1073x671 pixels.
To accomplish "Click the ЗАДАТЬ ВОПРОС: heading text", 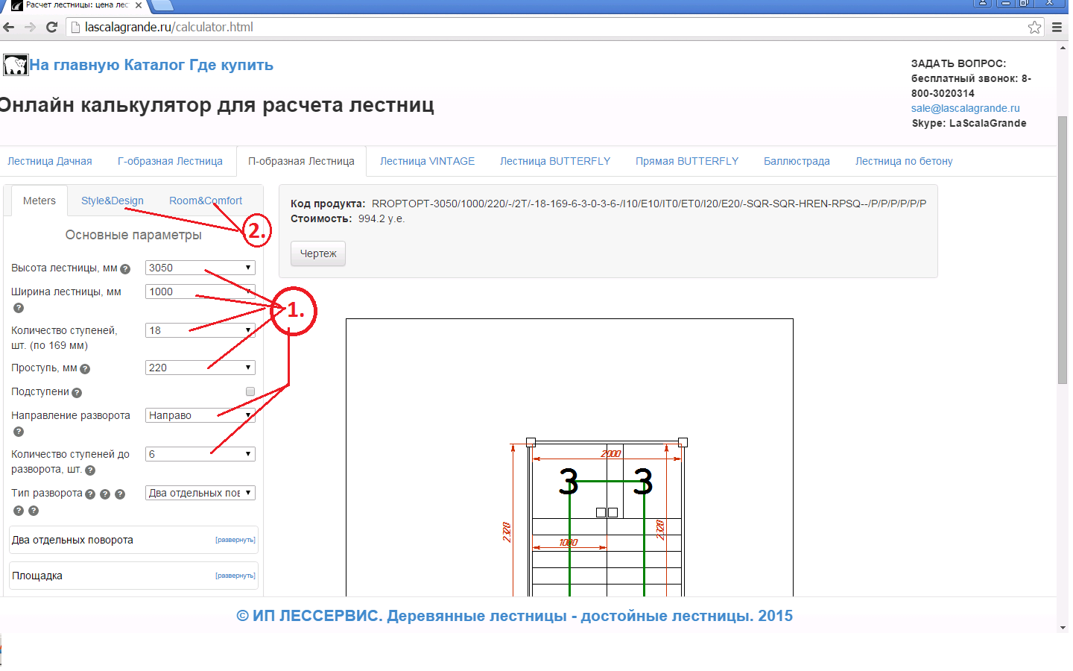I will coord(958,63).
